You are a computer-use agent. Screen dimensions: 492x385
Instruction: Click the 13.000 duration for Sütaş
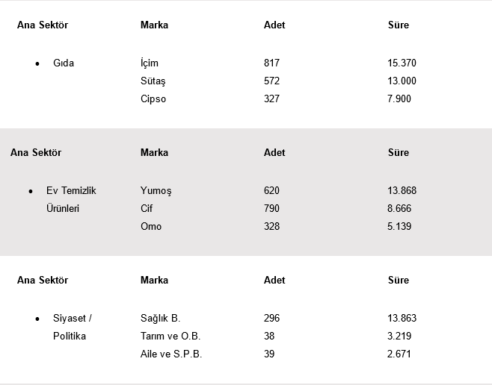[x=402, y=81]
